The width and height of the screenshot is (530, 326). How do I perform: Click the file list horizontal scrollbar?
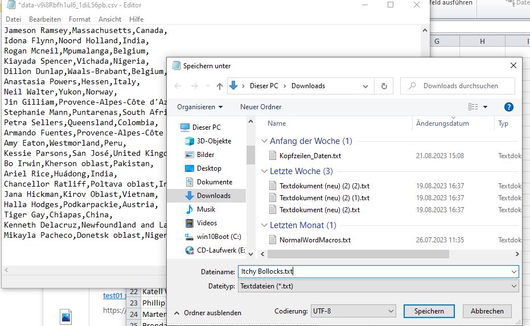click(x=358, y=254)
